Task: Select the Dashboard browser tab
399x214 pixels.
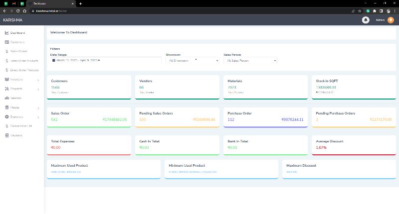Action: (x=51, y=3)
